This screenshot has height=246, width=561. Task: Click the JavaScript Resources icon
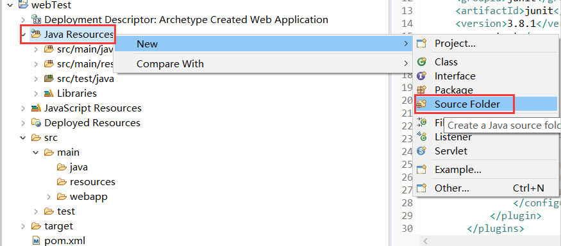coord(36,108)
